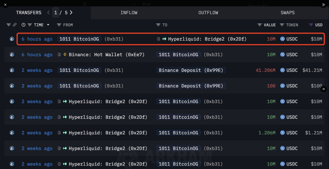329x169 pixels.
Task: Switch to the INFLOW tab
Action: (x=129, y=13)
